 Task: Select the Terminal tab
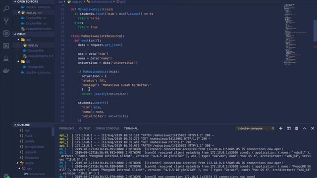(131, 129)
